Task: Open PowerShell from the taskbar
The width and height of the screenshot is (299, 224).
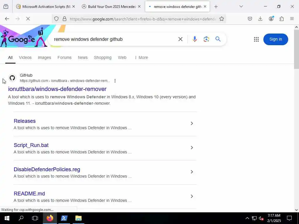Action: tap(64, 218)
